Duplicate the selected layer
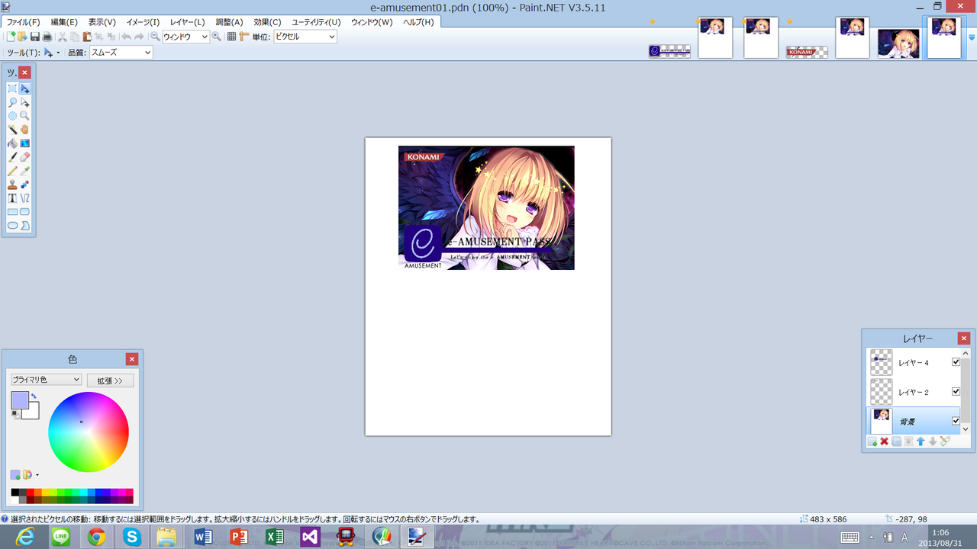977x549 pixels. (897, 441)
